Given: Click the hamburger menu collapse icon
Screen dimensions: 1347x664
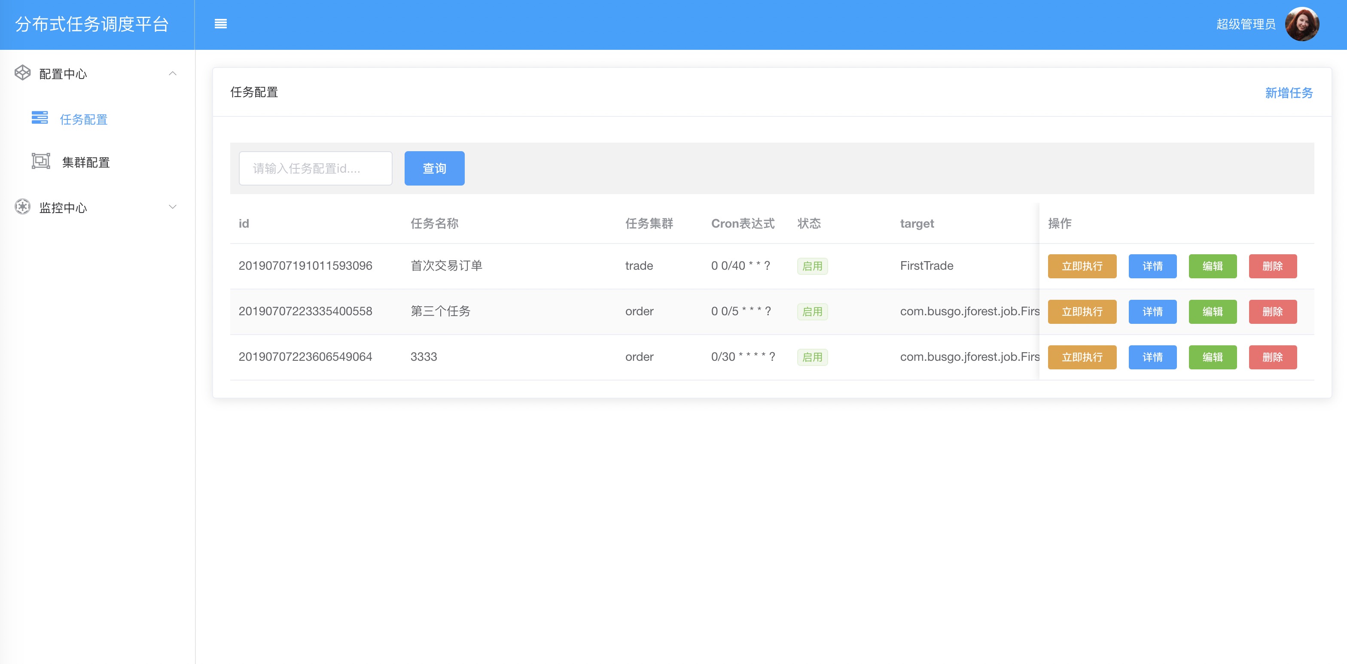Looking at the screenshot, I should click(221, 24).
